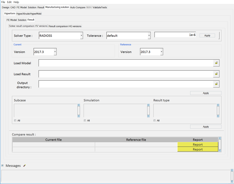
Task: Toggle the Messages checkbox
Action: [x=3, y=166]
